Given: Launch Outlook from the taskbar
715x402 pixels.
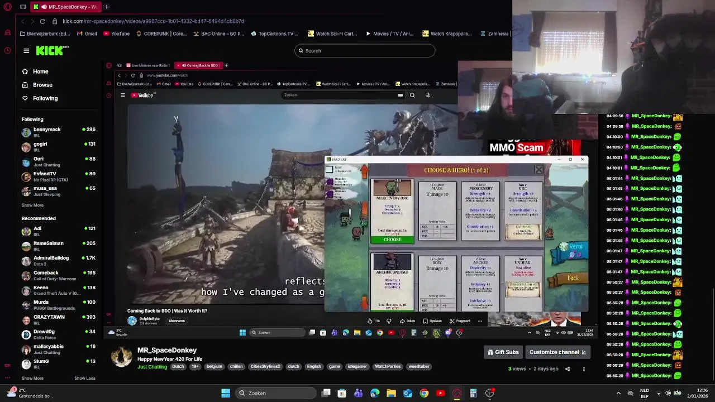Looking at the screenshot, I should pyautogui.click(x=408, y=393).
